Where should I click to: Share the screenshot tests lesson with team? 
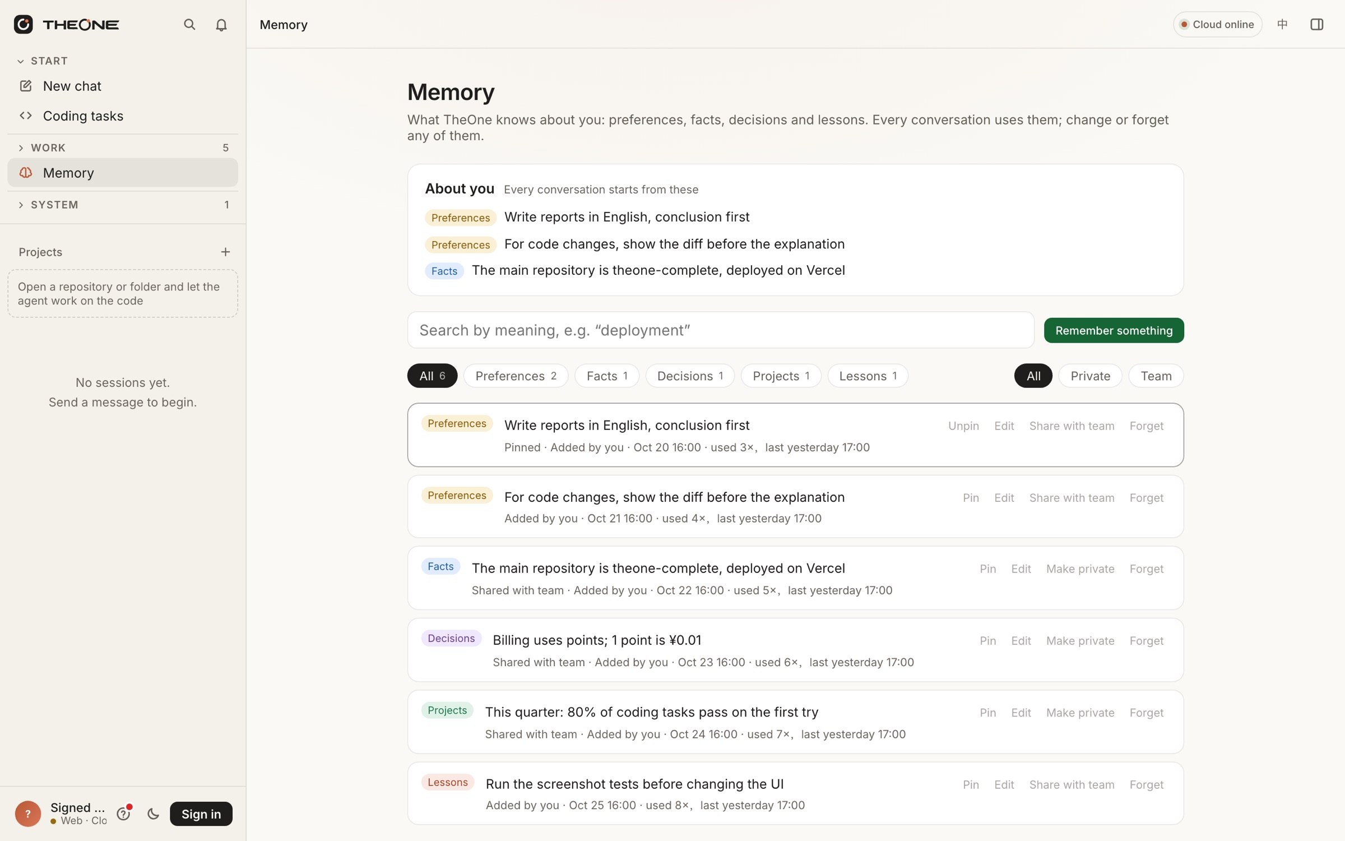(1072, 784)
